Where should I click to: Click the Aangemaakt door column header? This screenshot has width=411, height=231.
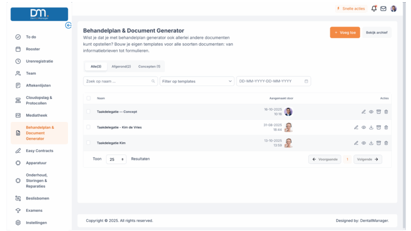pos(281,98)
